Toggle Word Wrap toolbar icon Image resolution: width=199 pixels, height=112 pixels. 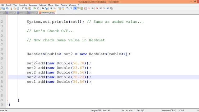(68, 8)
